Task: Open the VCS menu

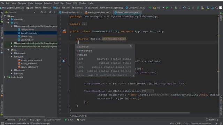Action: tap(75, 3)
